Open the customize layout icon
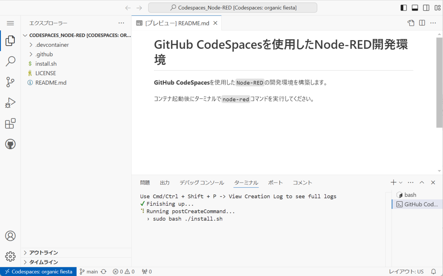The image size is (443, 276). coord(437,8)
